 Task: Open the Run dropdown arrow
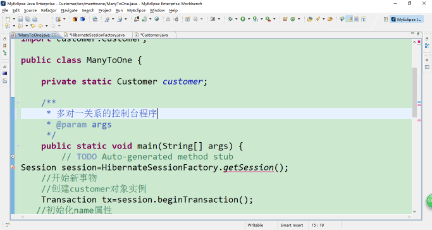pyautogui.click(x=249, y=19)
